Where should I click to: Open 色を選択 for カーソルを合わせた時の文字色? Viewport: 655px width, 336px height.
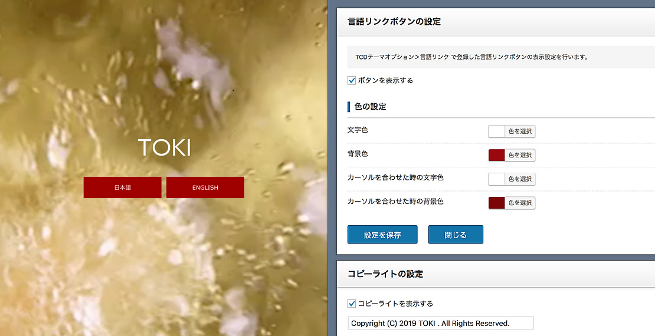(520, 179)
